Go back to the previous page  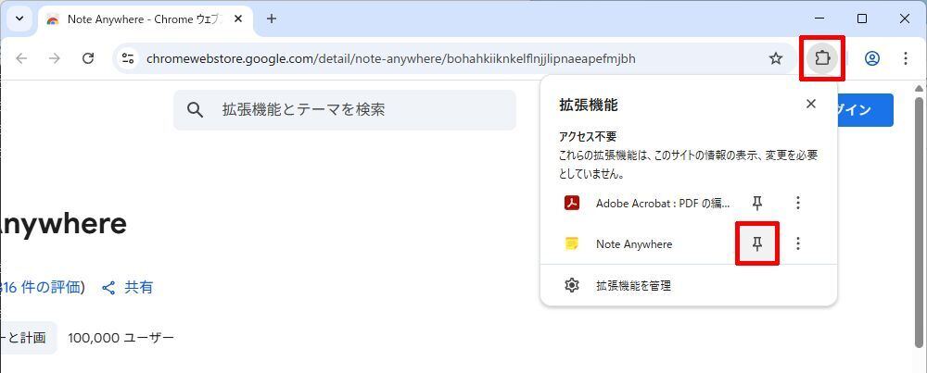tap(22, 58)
